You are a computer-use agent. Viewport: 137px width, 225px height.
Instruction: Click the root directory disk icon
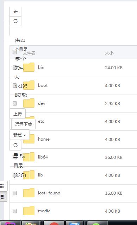pos(16,155)
